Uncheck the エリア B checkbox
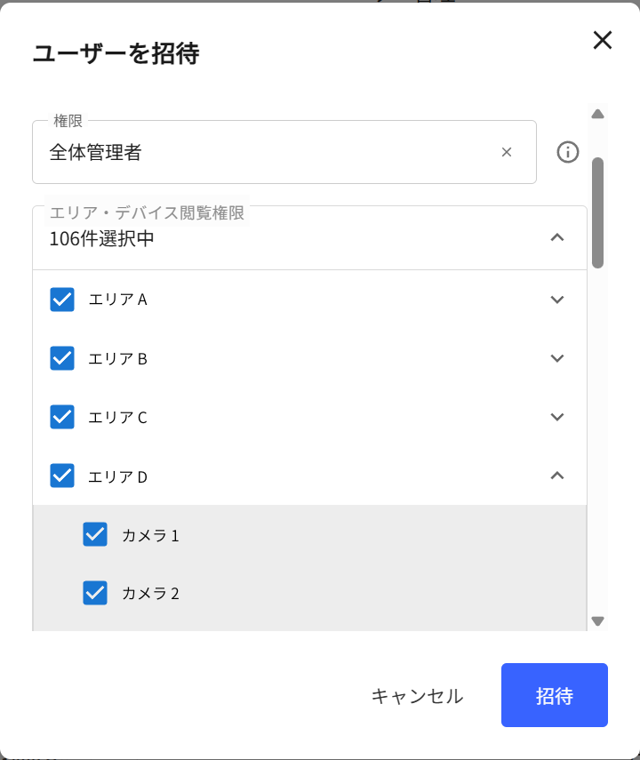 [62, 358]
